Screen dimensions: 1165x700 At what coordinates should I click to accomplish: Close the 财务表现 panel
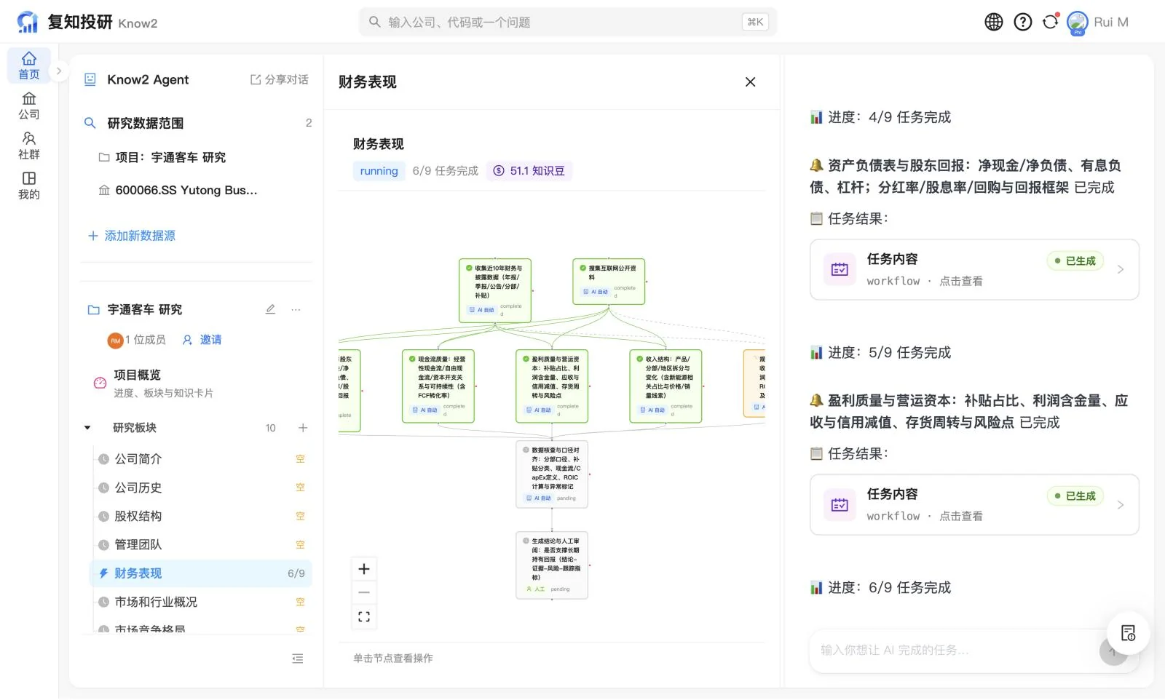click(751, 82)
